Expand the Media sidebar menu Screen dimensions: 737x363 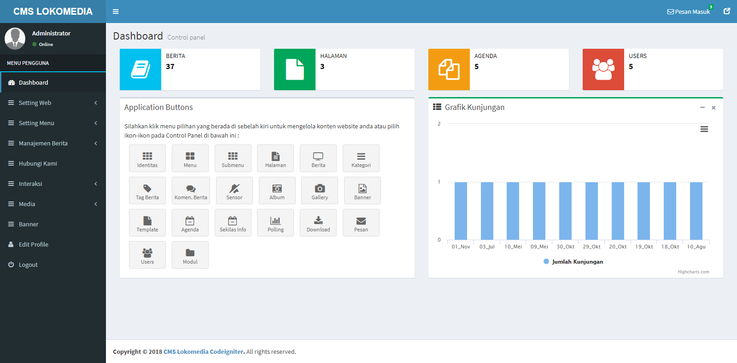[x=53, y=204]
